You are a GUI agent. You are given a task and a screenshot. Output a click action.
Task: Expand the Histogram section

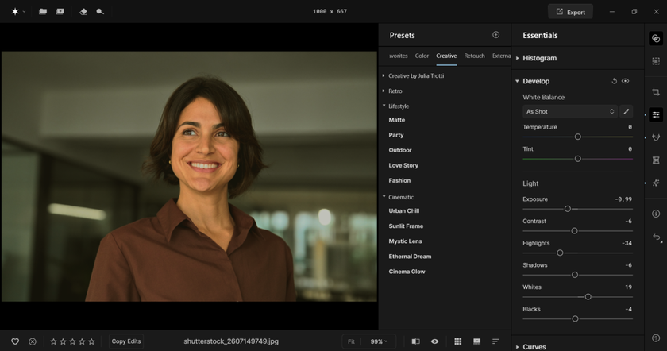click(x=539, y=58)
